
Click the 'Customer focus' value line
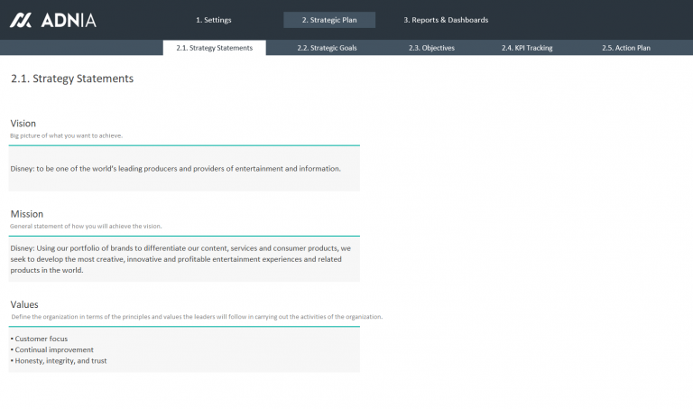point(42,339)
